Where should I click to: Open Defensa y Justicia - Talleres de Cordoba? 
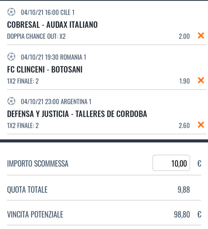coord(77,114)
